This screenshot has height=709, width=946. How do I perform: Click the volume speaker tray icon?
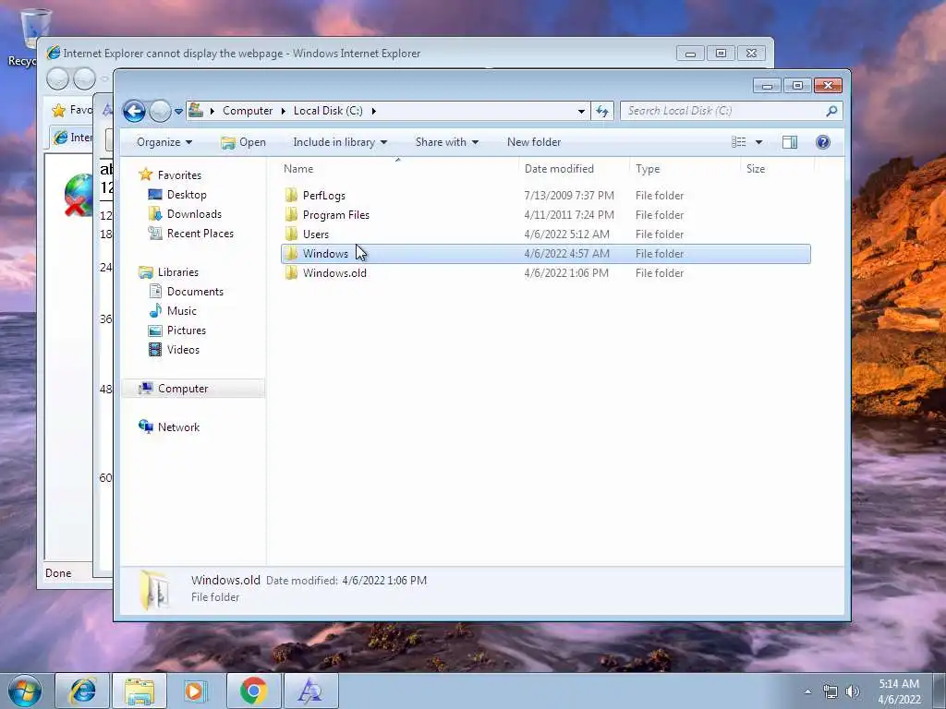click(853, 692)
